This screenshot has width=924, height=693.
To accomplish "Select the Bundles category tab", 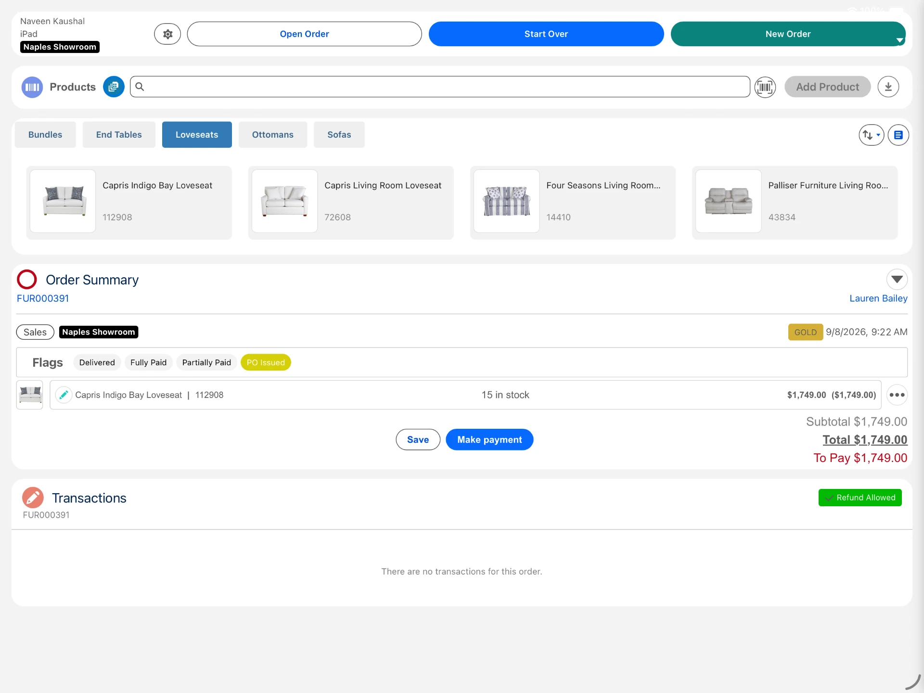I will tap(45, 135).
